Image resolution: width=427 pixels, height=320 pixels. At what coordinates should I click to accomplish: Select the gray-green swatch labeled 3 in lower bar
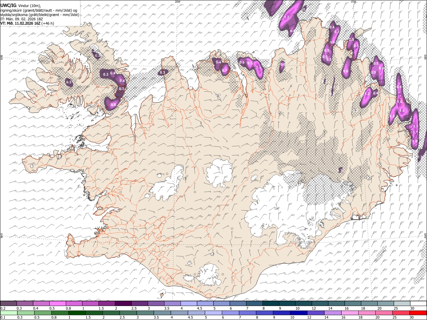(x=145, y=313)
